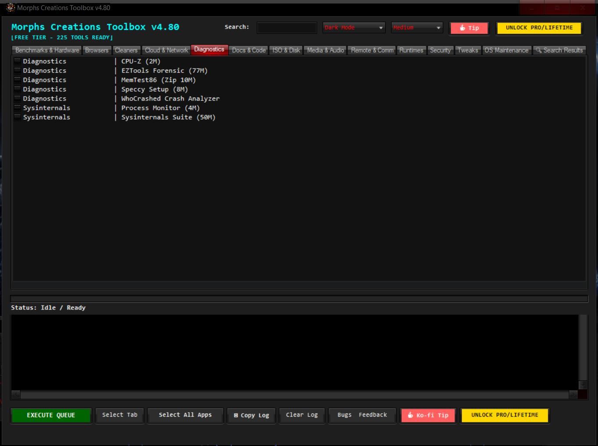This screenshot has width=598, height=446.
Task: Go to the Cloud & Network tab
Action: [166, 50]
